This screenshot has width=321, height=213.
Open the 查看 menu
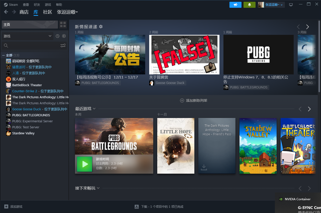(x=26, y=5)
